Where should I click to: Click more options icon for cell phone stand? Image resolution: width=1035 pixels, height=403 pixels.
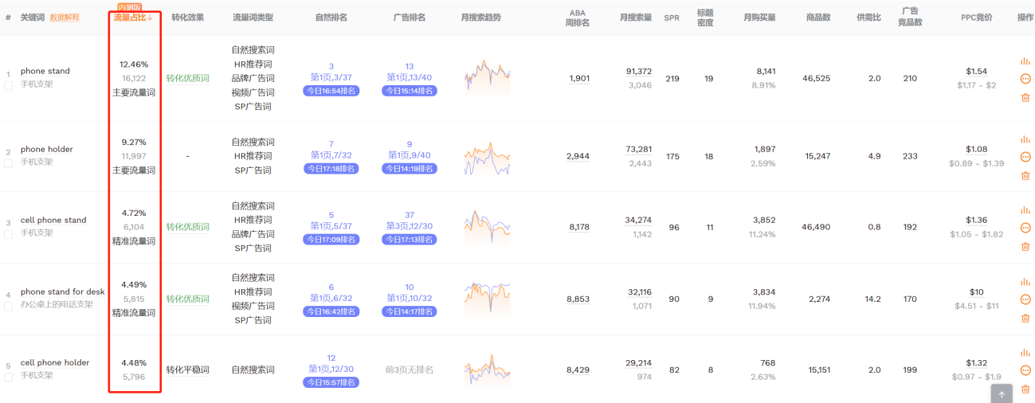click(x=1025, y=228)
